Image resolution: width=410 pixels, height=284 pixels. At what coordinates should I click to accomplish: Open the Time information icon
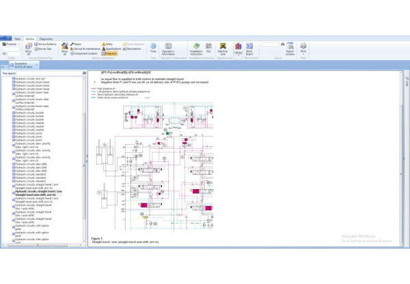click(x=153, y=47)
